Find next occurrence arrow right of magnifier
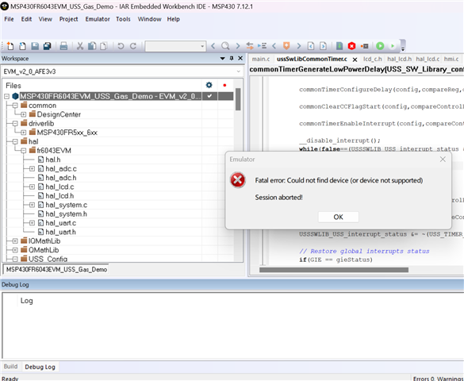 pos(238,46)
